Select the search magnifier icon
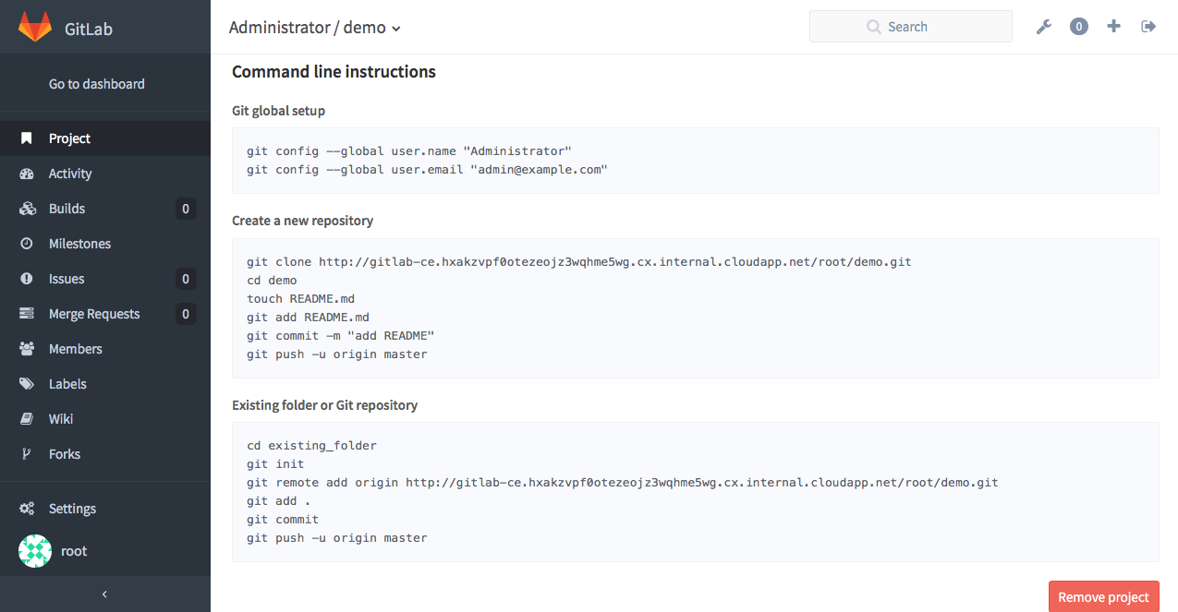The height and width of the screenshot is (612, 1178). [x=872, y=26]
